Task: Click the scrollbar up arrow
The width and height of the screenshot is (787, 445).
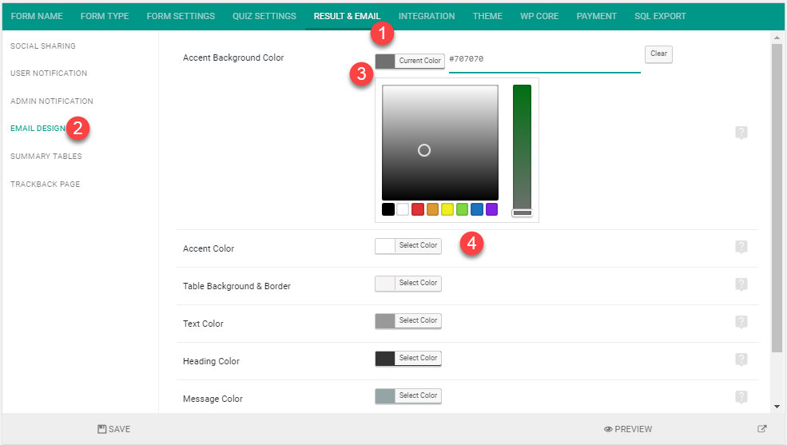Action: (x=777, y=38)
